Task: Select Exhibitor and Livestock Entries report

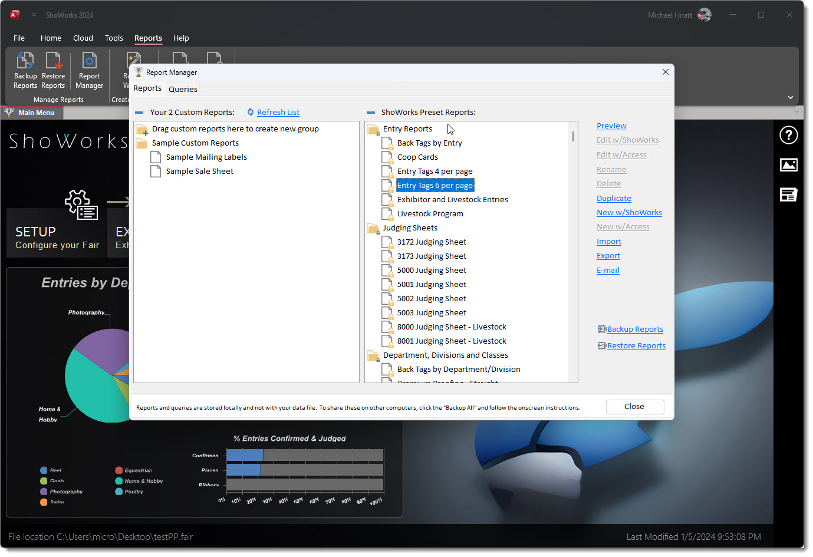Action: 453,200
